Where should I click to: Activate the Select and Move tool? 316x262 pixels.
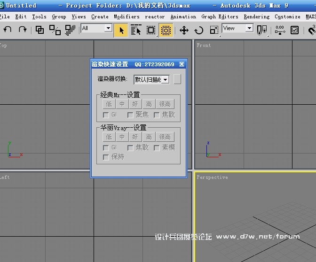184,31
